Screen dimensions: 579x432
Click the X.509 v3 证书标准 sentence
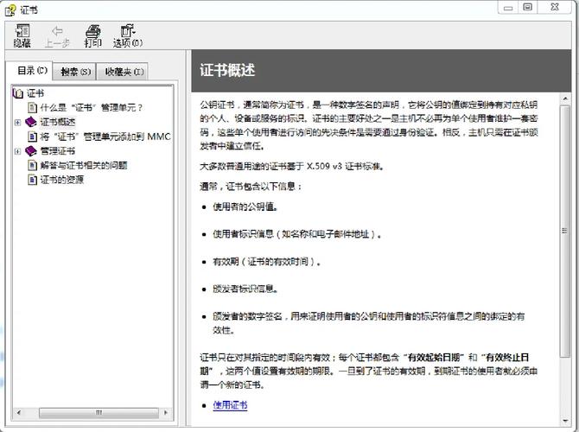point(292,167)
